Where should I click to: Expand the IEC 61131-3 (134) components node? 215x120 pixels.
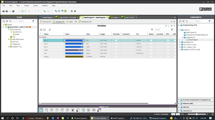180,45
